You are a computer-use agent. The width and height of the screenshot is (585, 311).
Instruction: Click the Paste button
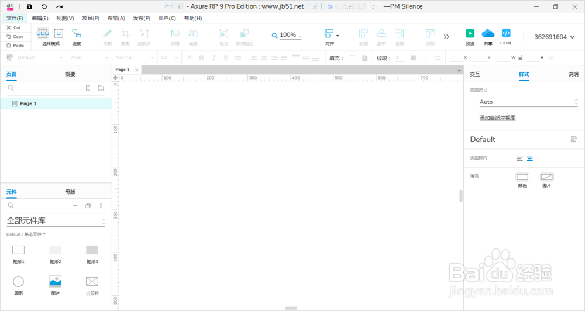[15, 46]
